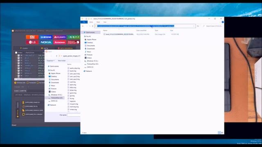This screenshot has width=262, height=147.
Task: Switch File Explorer to large icons view
Action: pyautogui.click(x=222, y=133)
